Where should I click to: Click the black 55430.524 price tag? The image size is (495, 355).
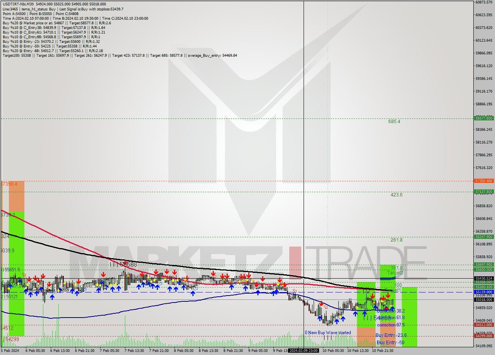(x=483, y=278)
